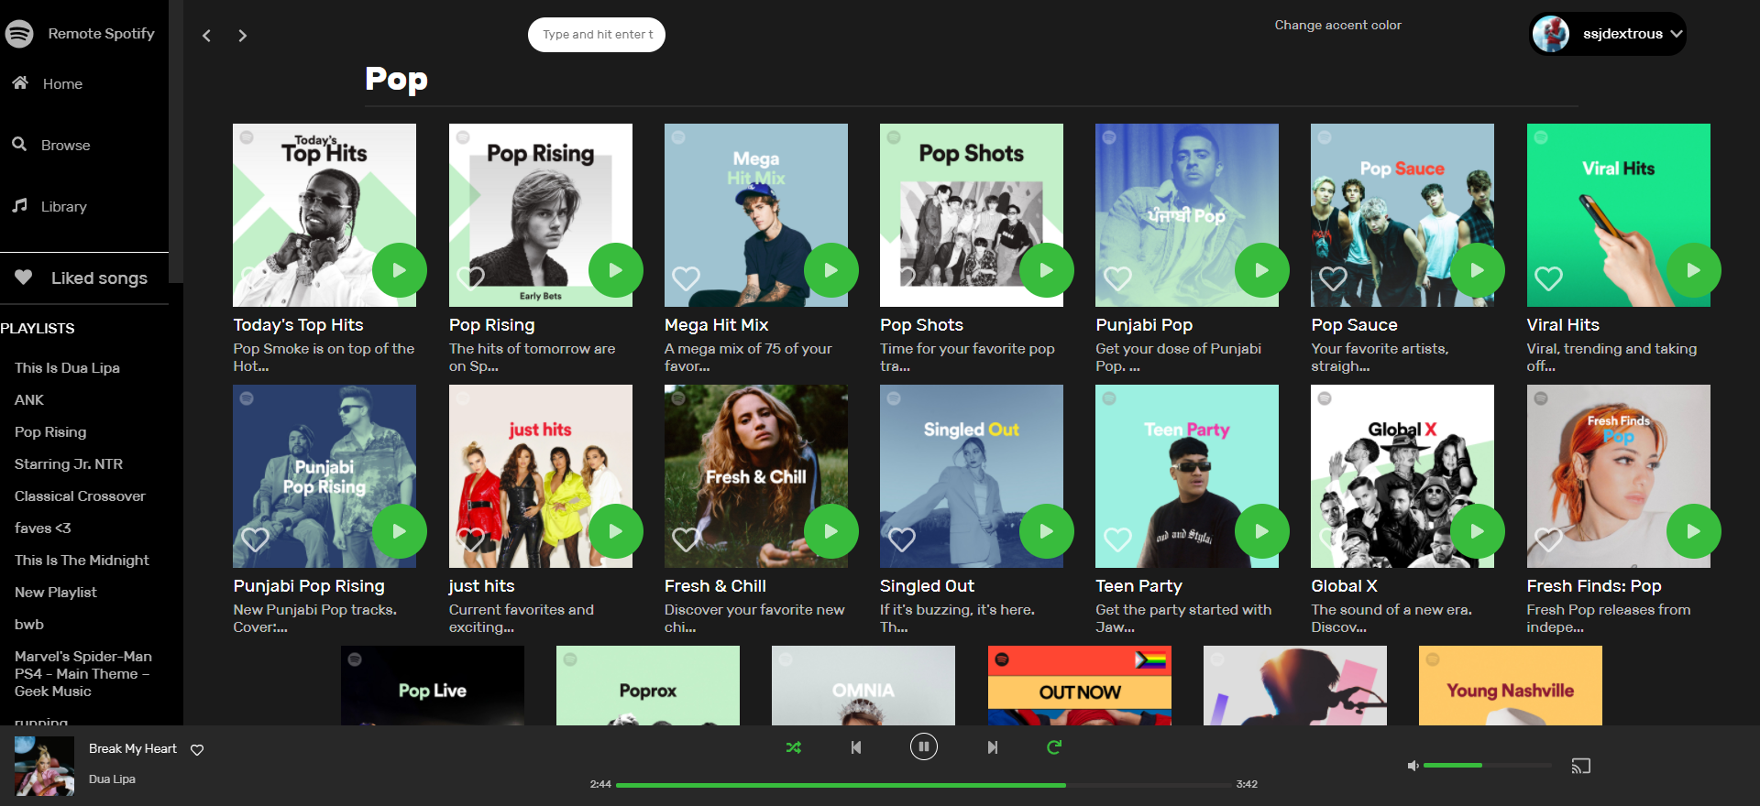Toggle shuffle playback
The height and width of the screenshot is (806, 1760).
[x=794, y=747]
